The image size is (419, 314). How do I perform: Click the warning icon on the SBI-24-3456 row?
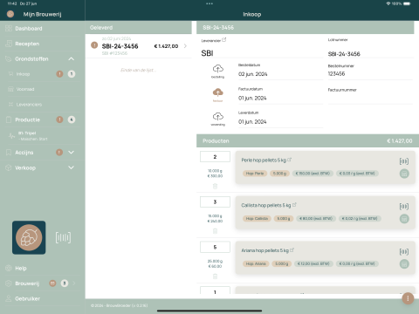94,45
